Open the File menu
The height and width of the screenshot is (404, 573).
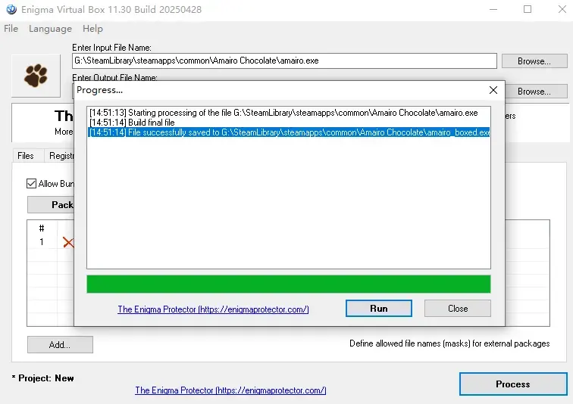tap(11, 29)
